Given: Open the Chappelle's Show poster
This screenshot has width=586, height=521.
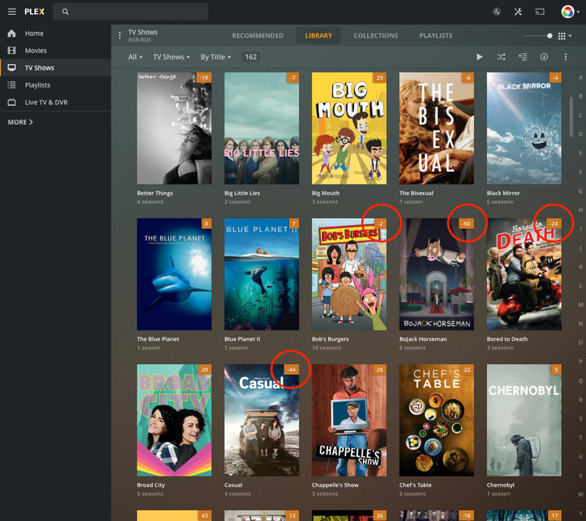Looking at the screenshot, I should 349,420.
